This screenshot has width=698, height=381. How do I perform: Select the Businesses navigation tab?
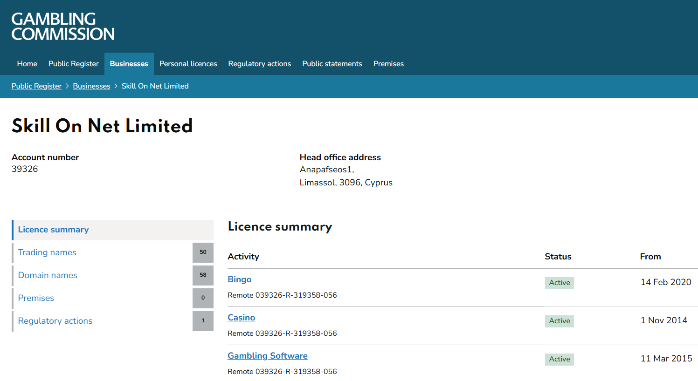click(129, 64)
